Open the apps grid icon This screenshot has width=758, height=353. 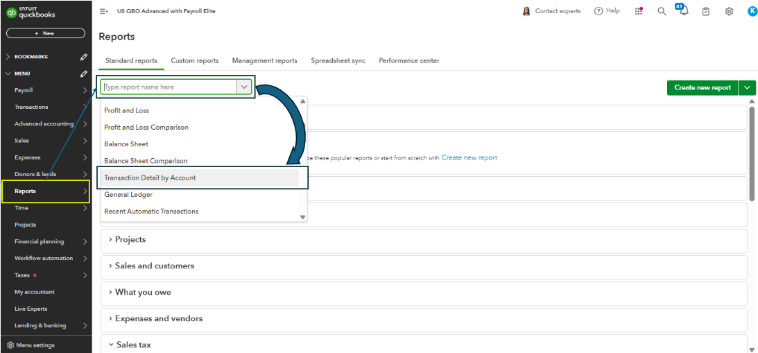click(x=639, y=11)
